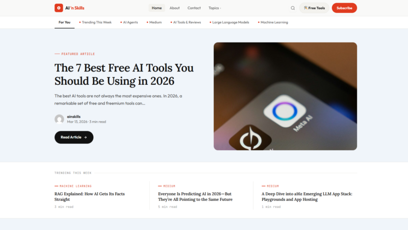Viewport: 408px width, 230px height.
Task: Expand the Topics dropdown menu
Action: 215,8
